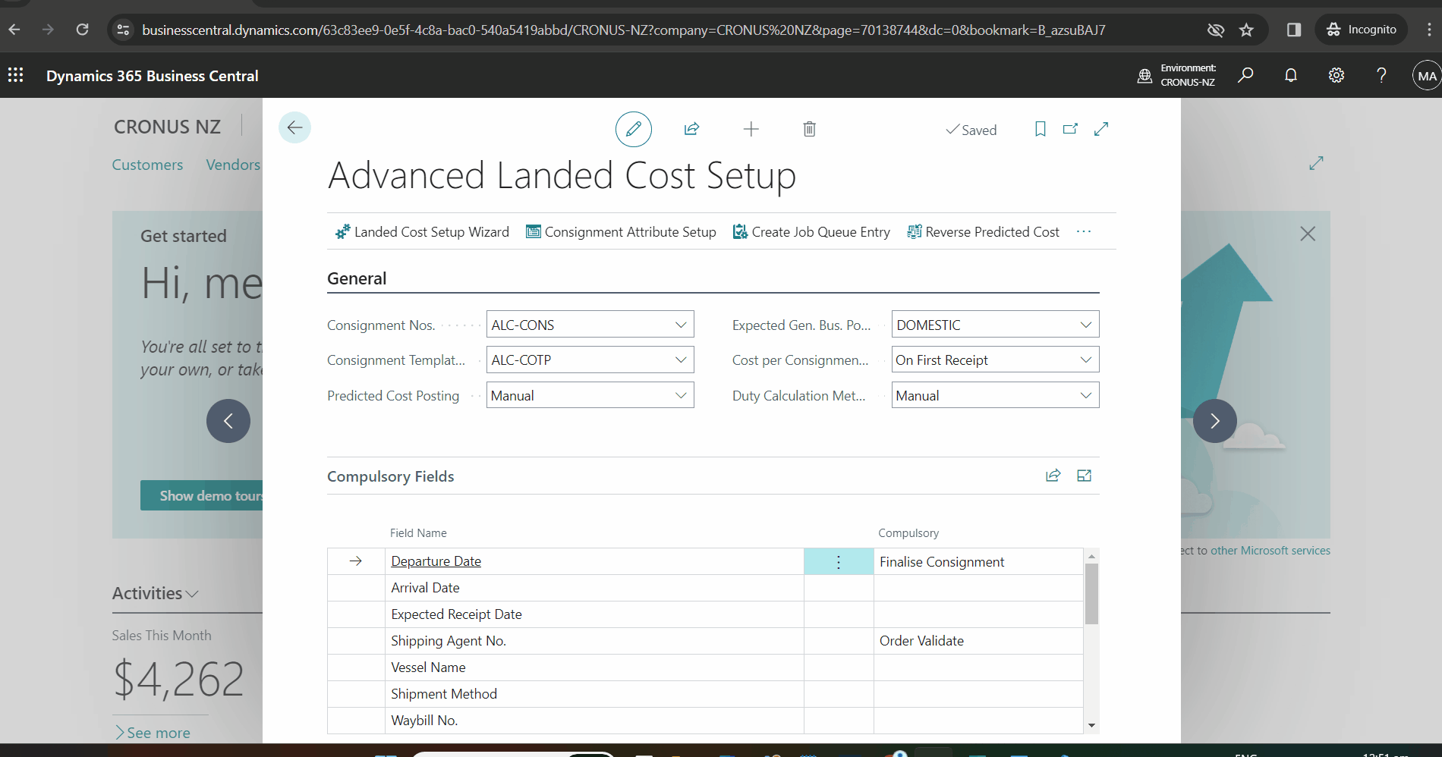Open the settings gear icon
This screenshot has width=1442, height=757.
[1337, 75]
